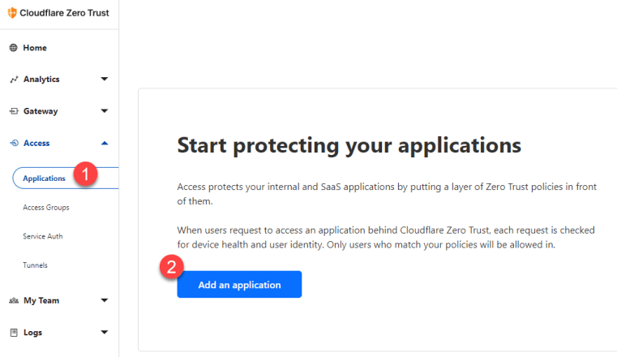Expand the Analytics dropdown arrow
Image resolution: width=617 pixels, height=357 pixels.
tap(105, 80)
